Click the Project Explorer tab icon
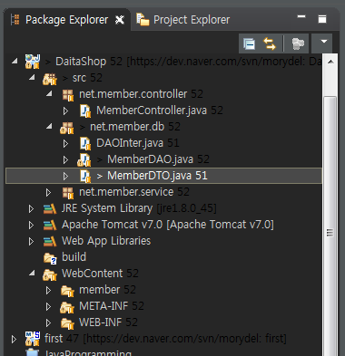Viewport: 345px width, 356px height. [143, 20]
